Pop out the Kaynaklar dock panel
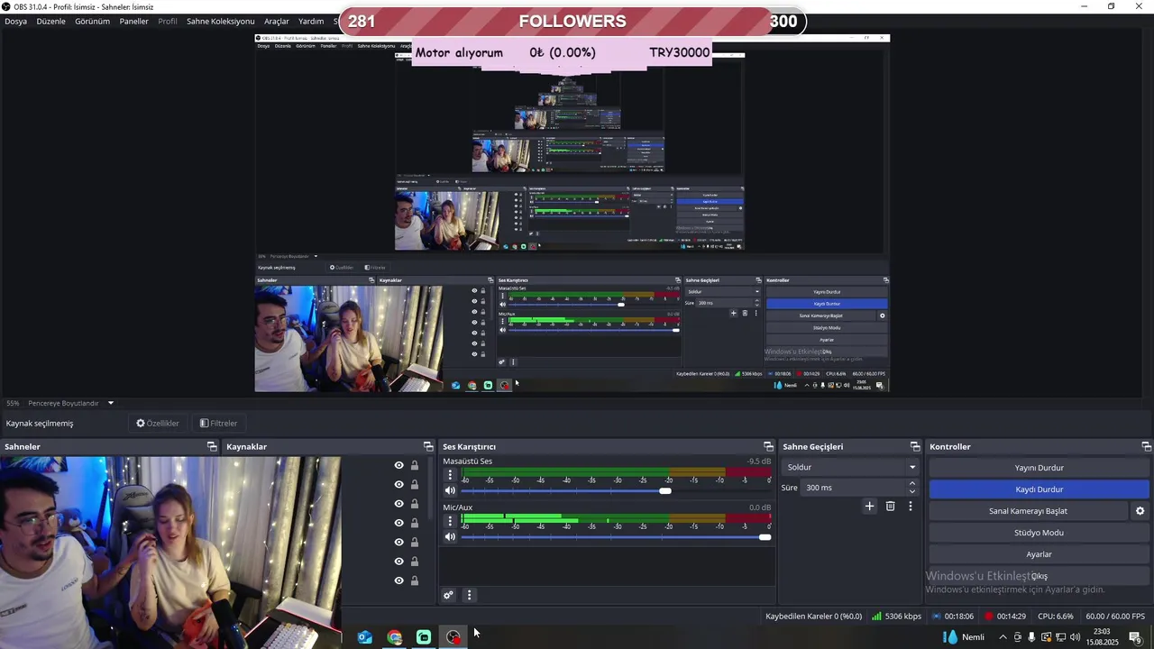This screenshot has height=649, width=1154. tap(428, 446)
